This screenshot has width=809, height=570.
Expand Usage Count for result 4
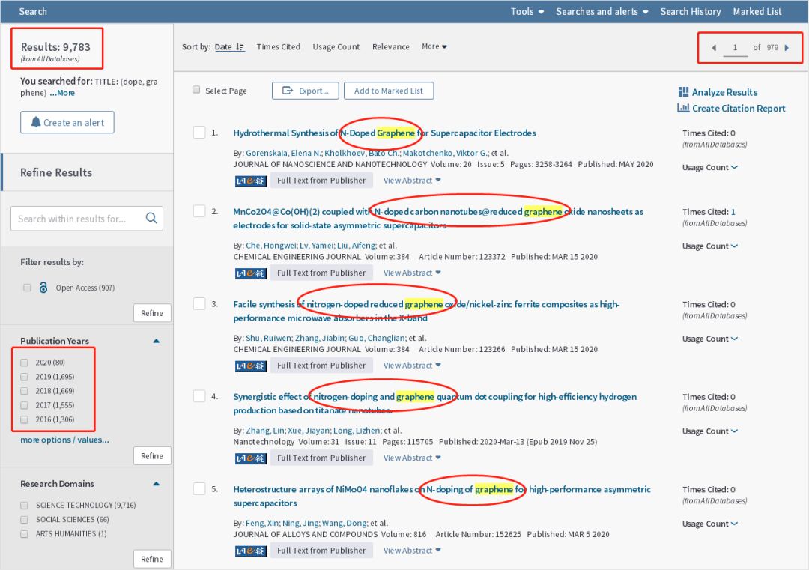click(710, 431)
